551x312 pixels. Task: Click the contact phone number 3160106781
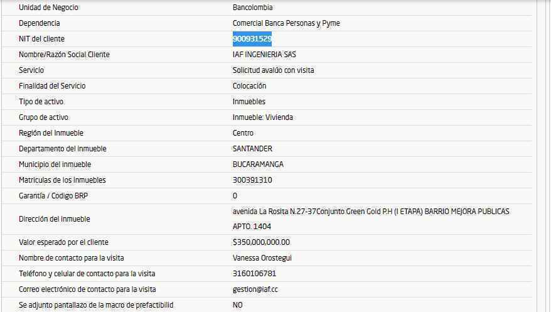(x=254, y=274)
